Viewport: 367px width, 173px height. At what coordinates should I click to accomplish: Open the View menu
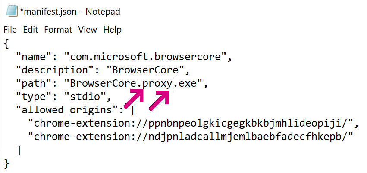87,30
